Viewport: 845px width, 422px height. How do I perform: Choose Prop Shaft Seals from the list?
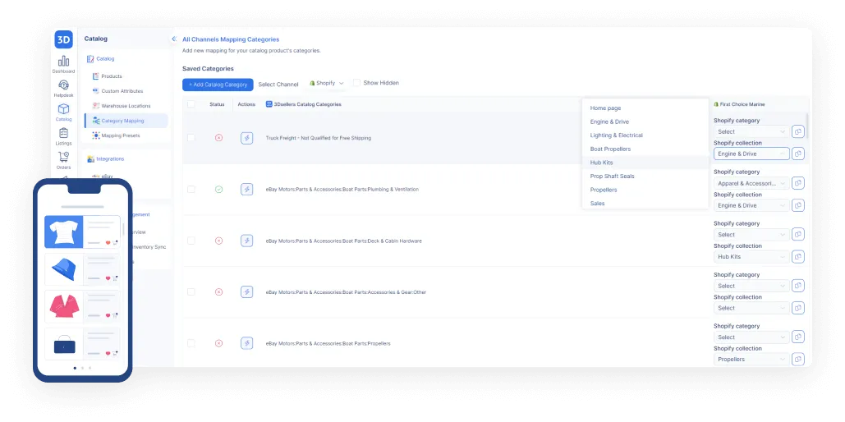[645, 177]
